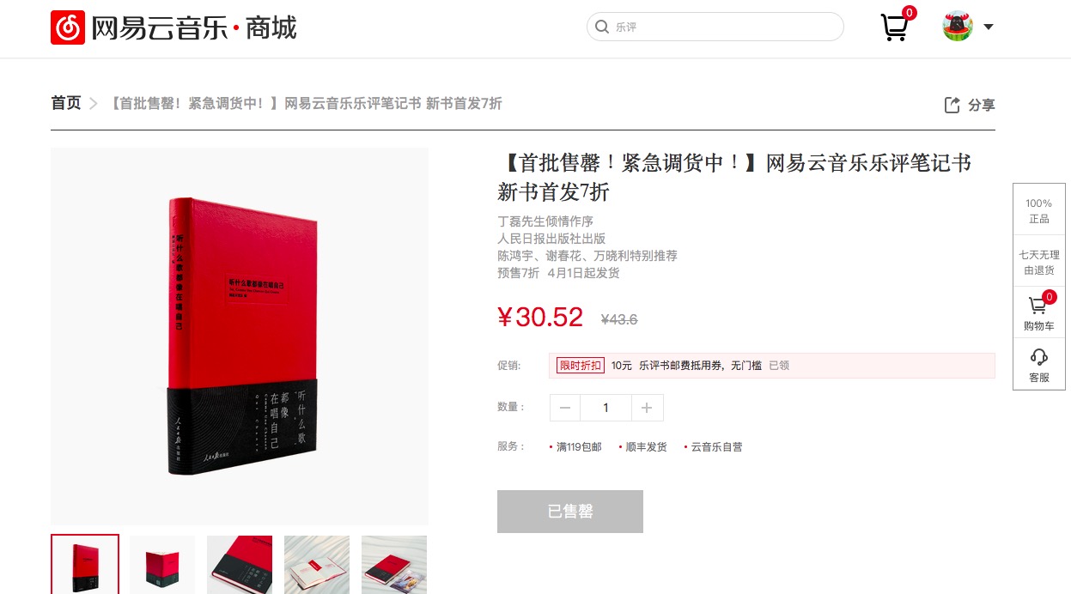Click the share icon next to 分享

point(952,105)
